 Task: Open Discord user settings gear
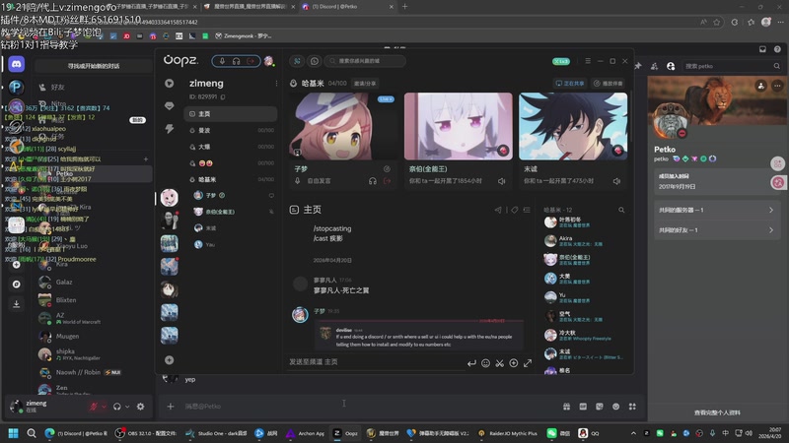pyautogui.click(x=140, y=407)
